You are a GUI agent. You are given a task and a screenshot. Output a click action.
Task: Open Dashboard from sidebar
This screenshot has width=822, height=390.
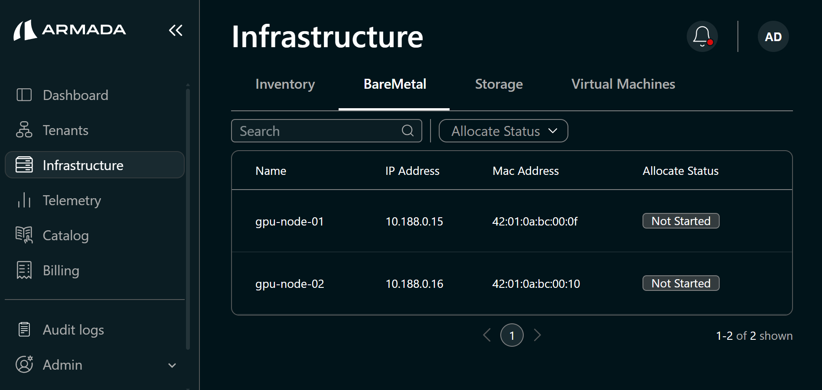click(x=95, y=95)
